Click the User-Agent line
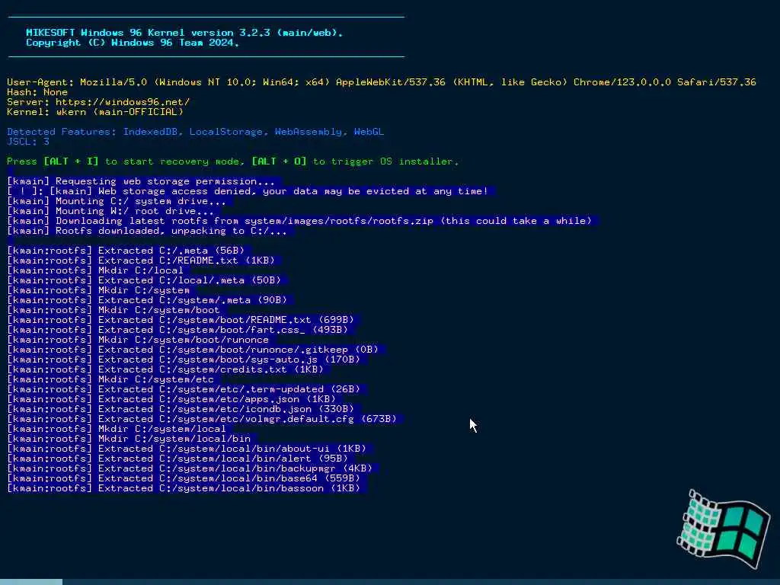The image size is (780, 585). (x=382, y=82)
